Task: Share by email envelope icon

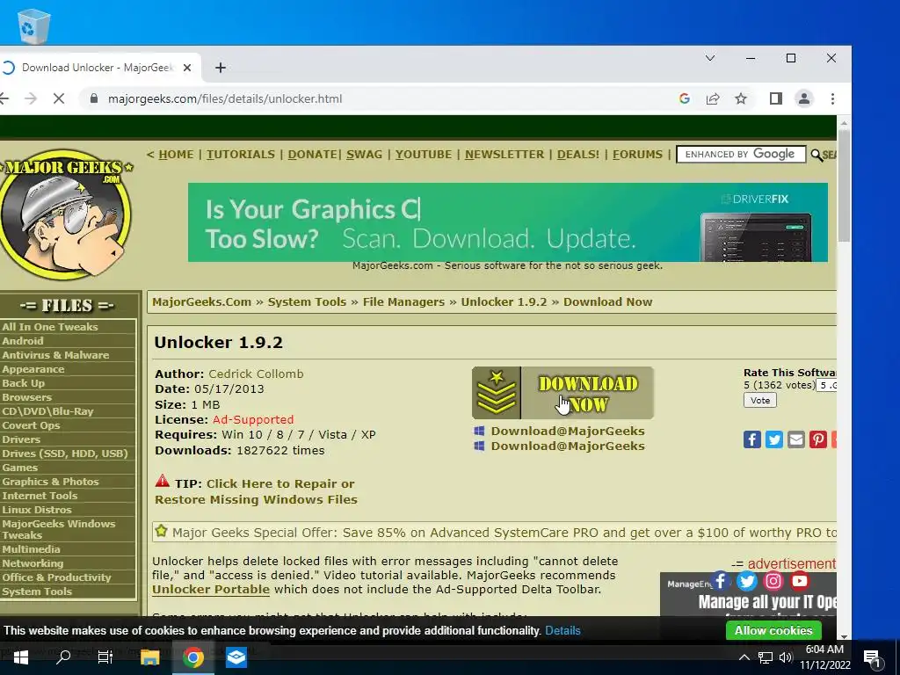Action: tap(795, 439)
